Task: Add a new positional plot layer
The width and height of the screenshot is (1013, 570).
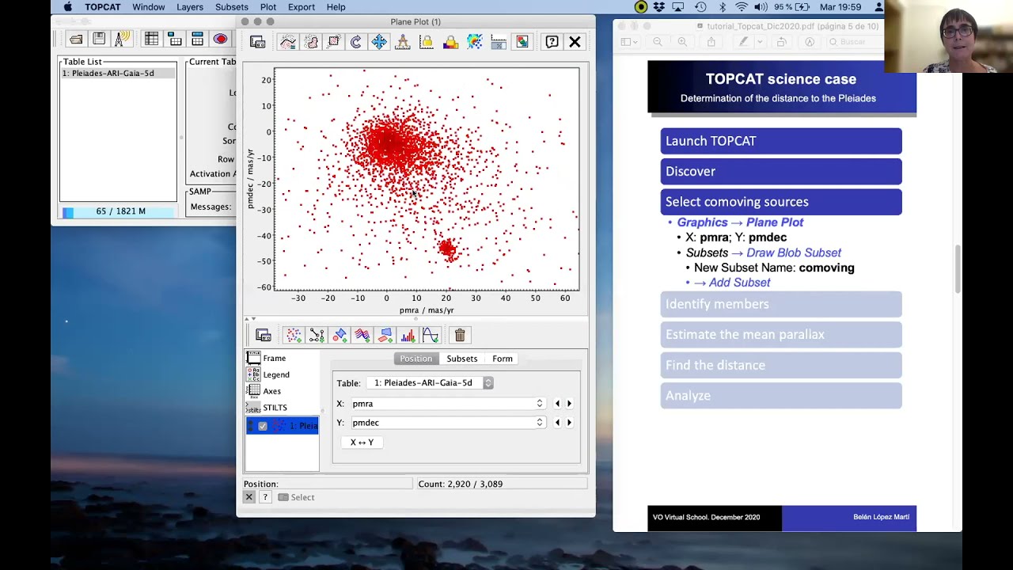Action: click(294, 336)
